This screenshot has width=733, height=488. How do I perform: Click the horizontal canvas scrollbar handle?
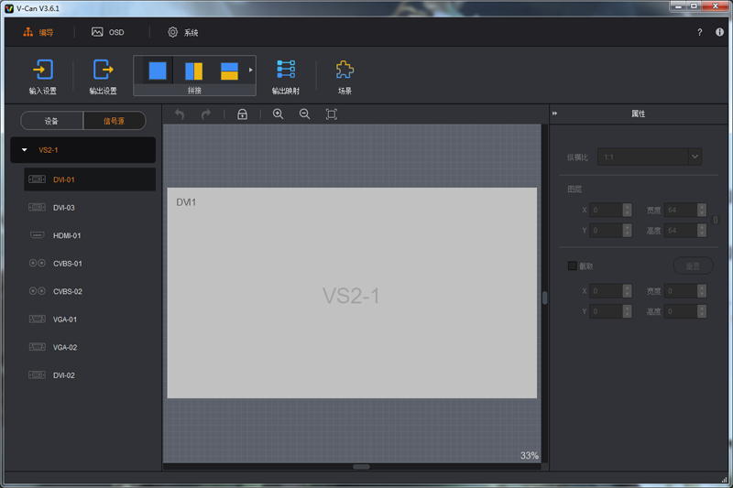point(361,467)
